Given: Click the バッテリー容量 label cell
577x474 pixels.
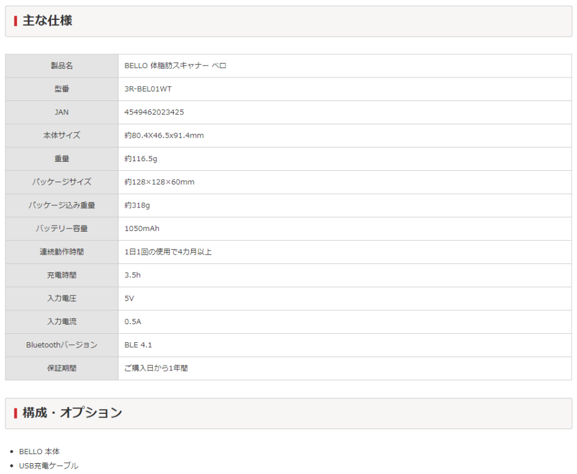Looking at the screenshot, I should click(62, 229).
